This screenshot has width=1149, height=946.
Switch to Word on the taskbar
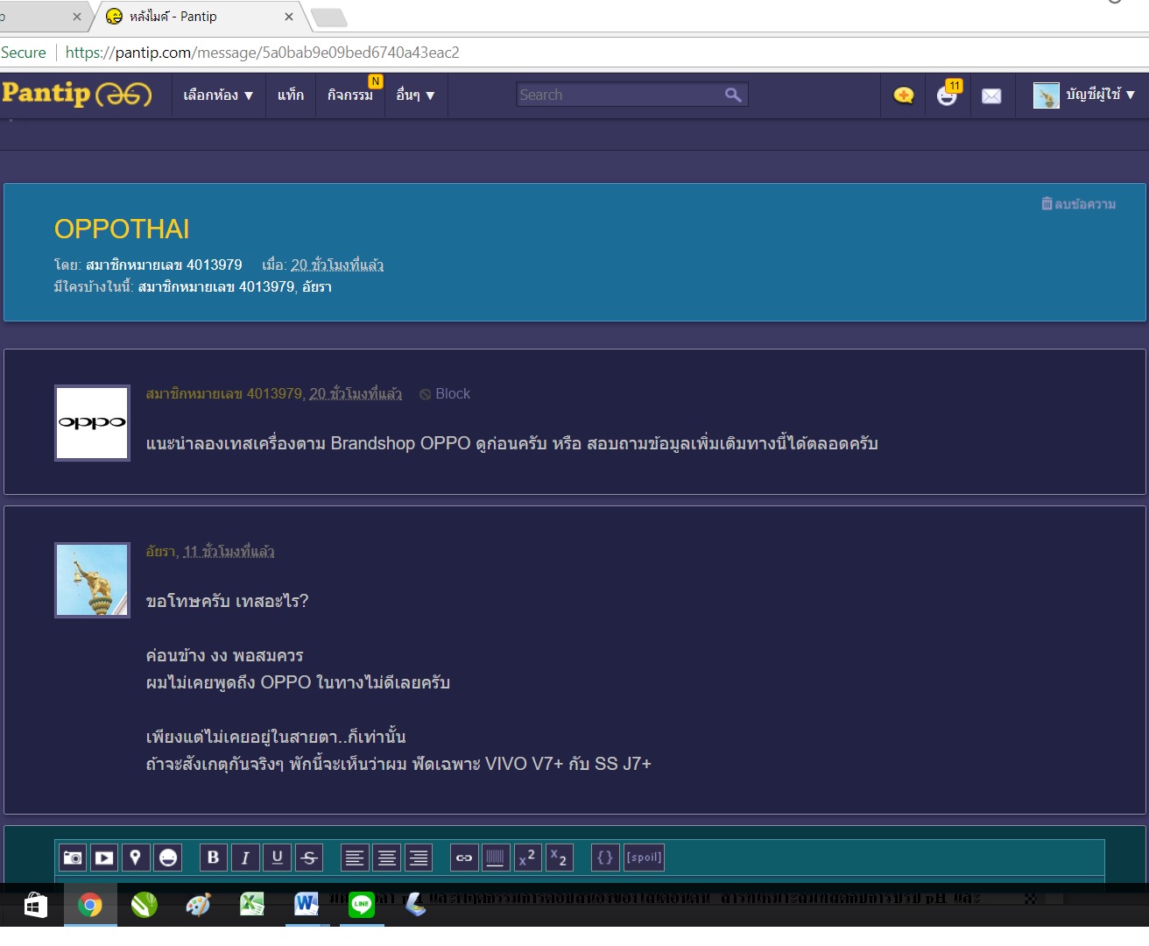pos(307,905)
